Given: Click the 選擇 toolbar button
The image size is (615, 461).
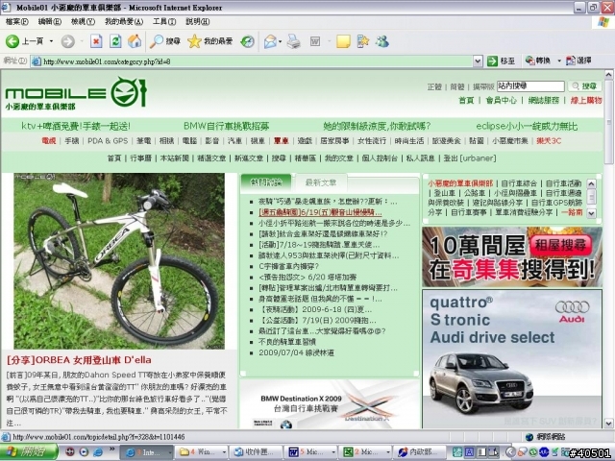Looking at the screenshot, I should tap(578, 61).
